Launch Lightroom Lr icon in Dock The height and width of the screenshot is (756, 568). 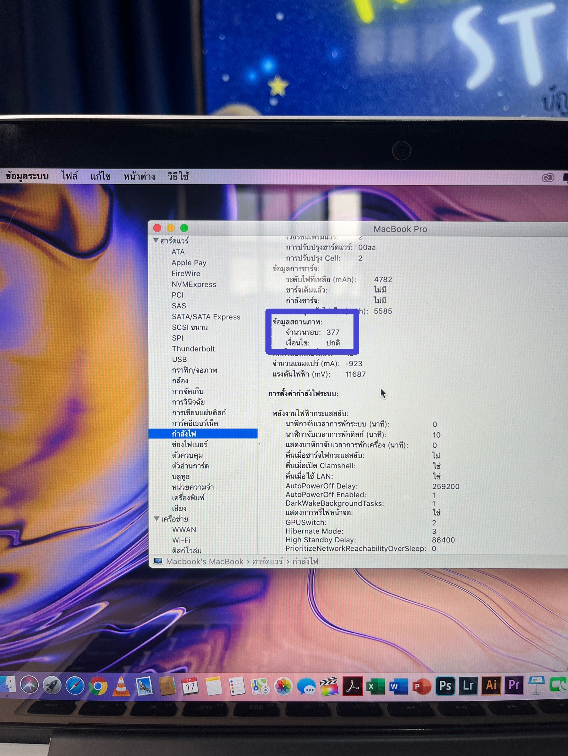(x=468, y=685)
